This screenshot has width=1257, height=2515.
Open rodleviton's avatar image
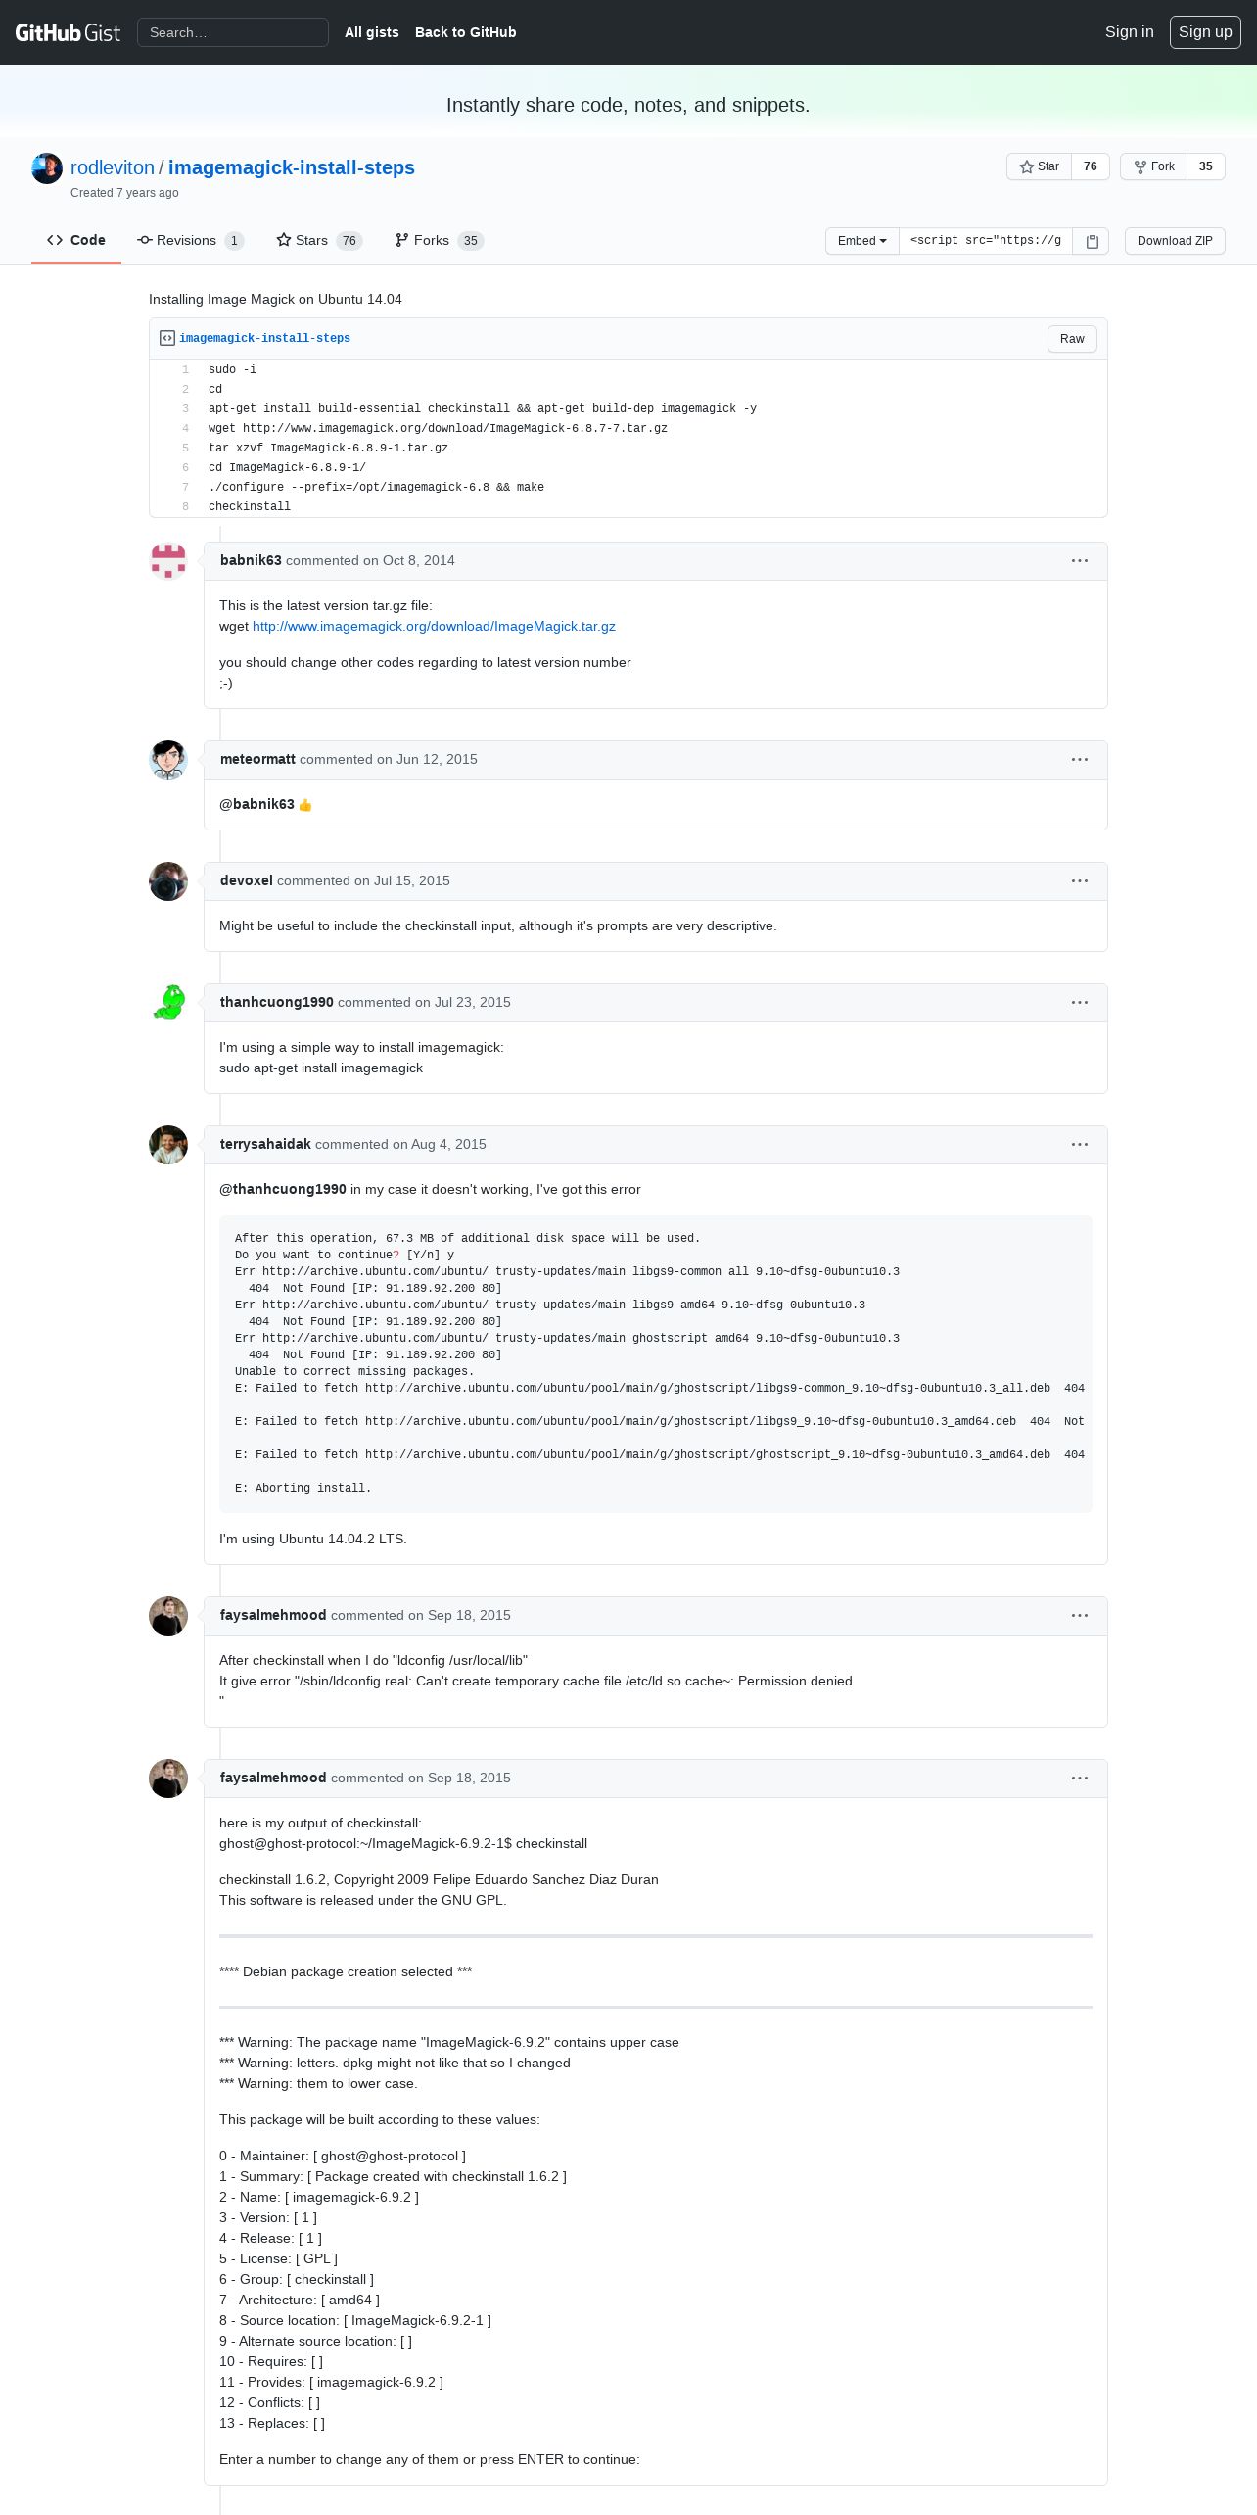pos(47,168)
